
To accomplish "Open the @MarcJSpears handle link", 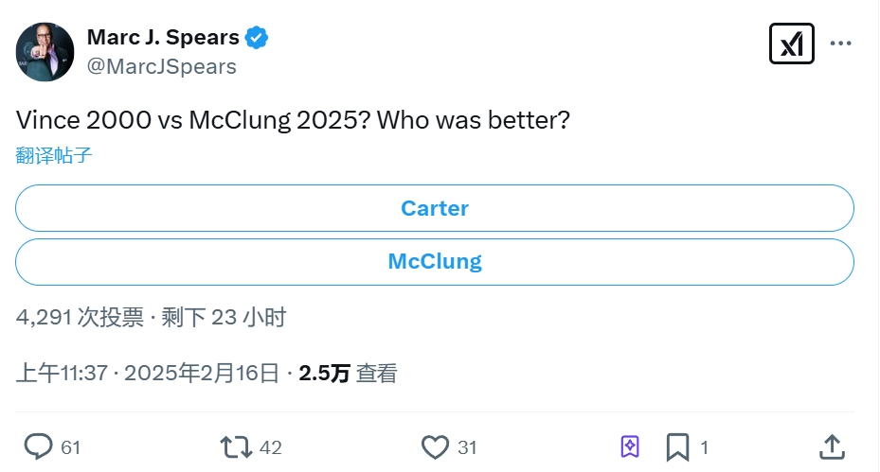I will click(x=162, y=66).
